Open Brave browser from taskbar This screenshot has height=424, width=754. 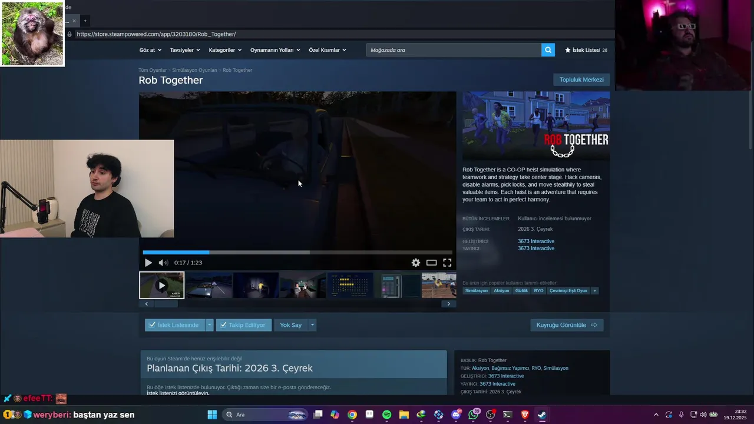click(525, 415)
